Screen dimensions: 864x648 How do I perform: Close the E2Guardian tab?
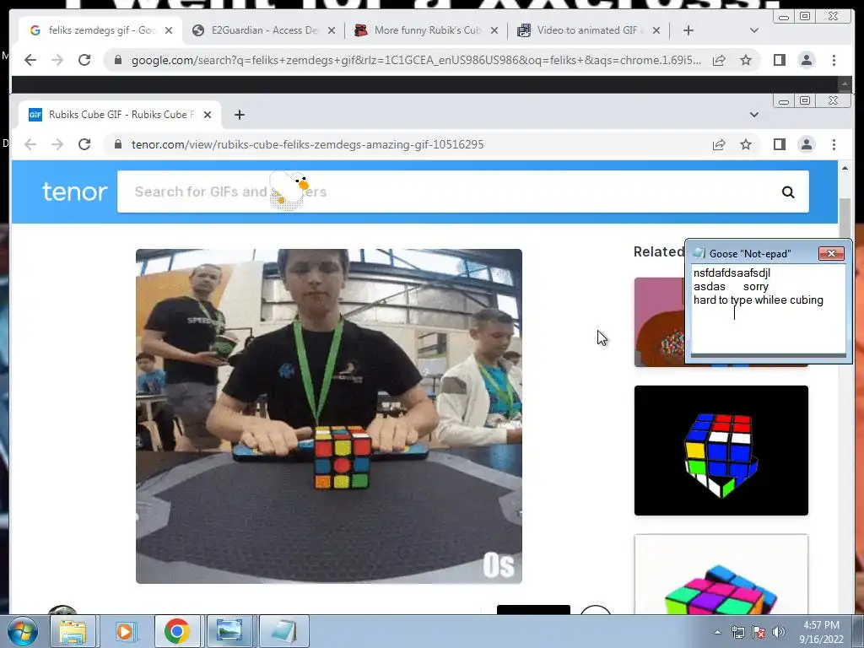click(x=331, y=30)
